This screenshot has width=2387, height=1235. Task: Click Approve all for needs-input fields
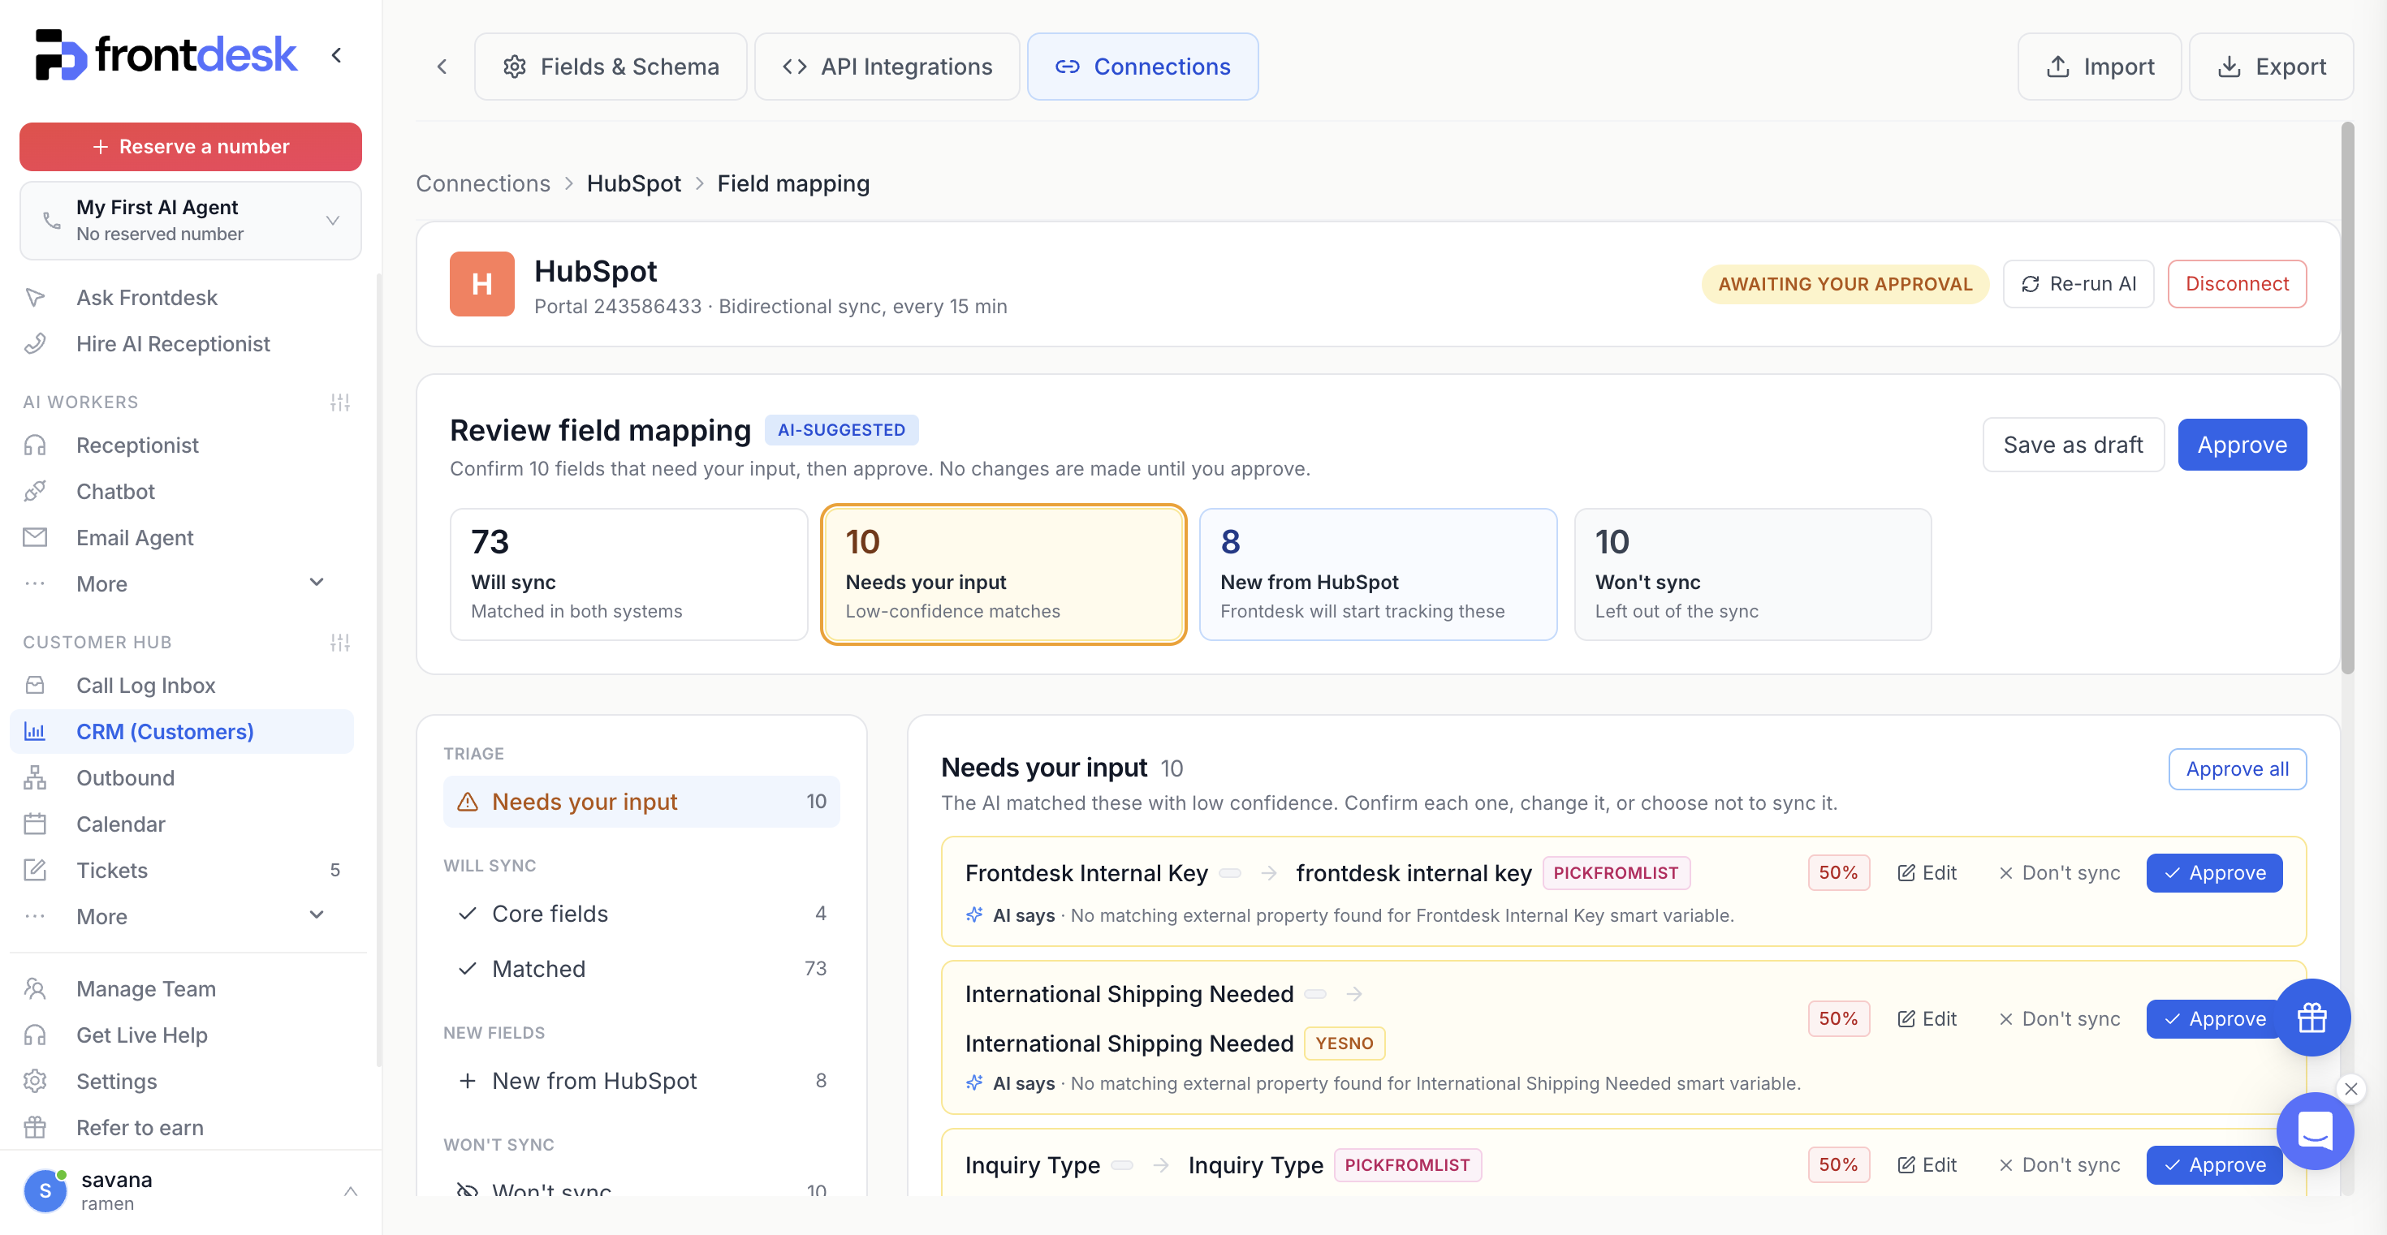(x=2237, y=768)
